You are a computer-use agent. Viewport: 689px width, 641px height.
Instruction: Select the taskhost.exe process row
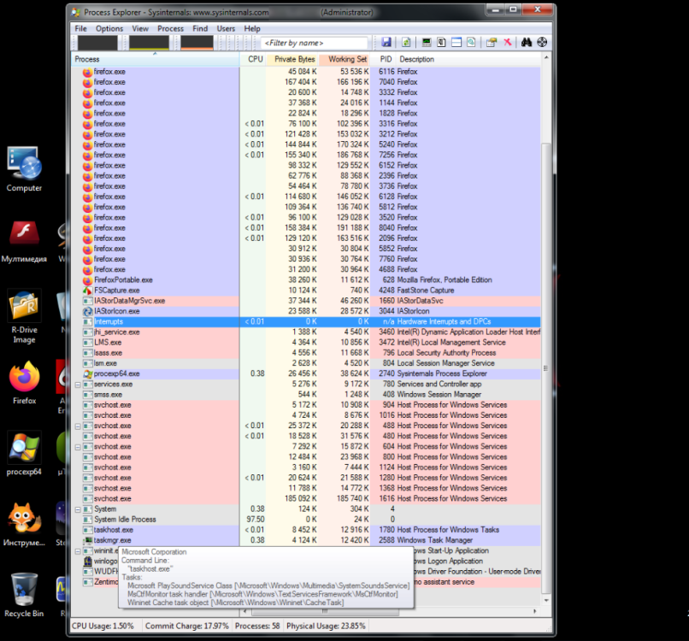(306, 530)
